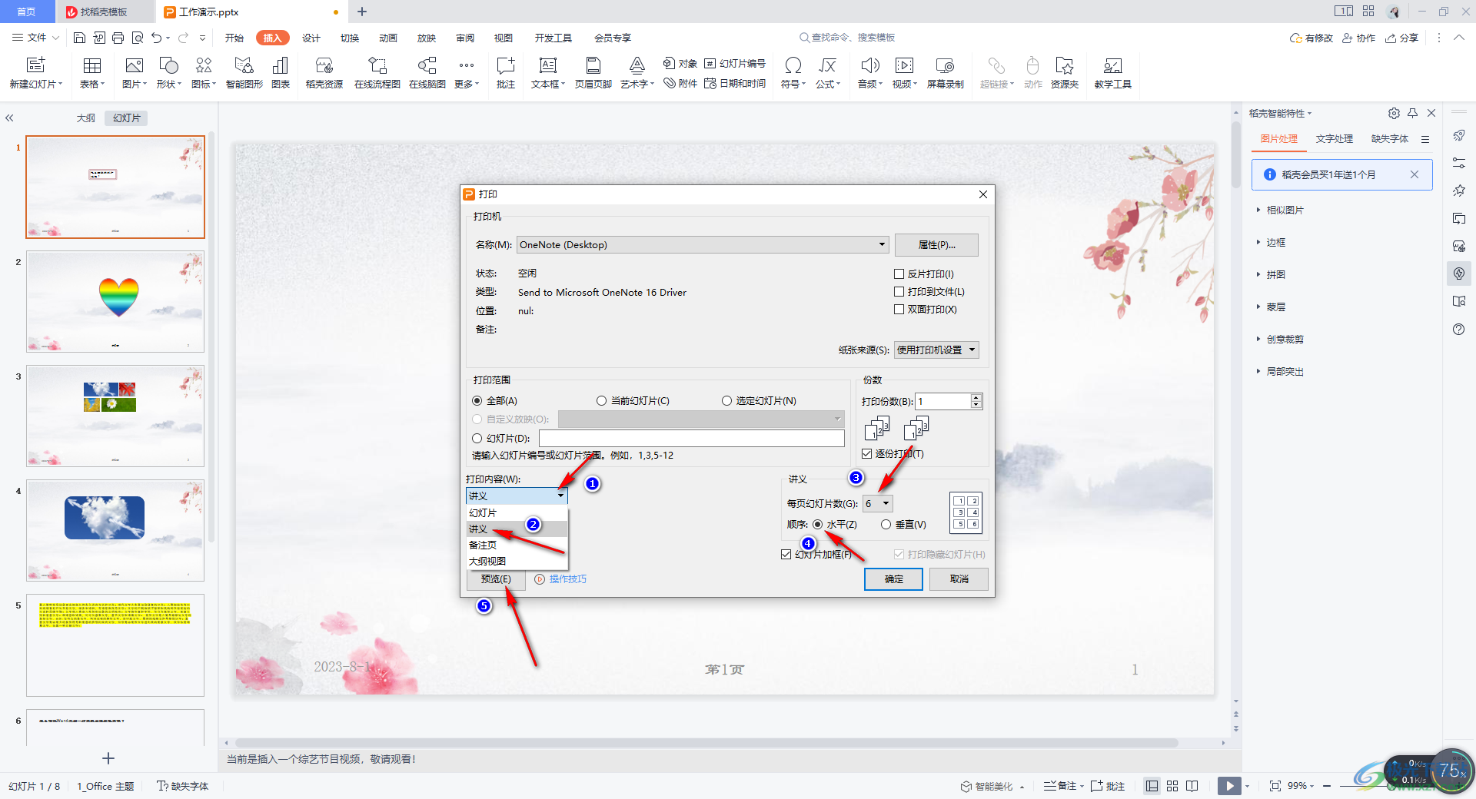The image size is (1476, 799).
Task: Open the Shapes icon
Action: click(x=168, y=65)
